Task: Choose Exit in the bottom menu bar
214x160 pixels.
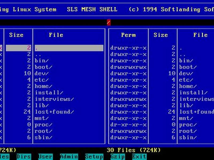Action: tap(139, 157)
